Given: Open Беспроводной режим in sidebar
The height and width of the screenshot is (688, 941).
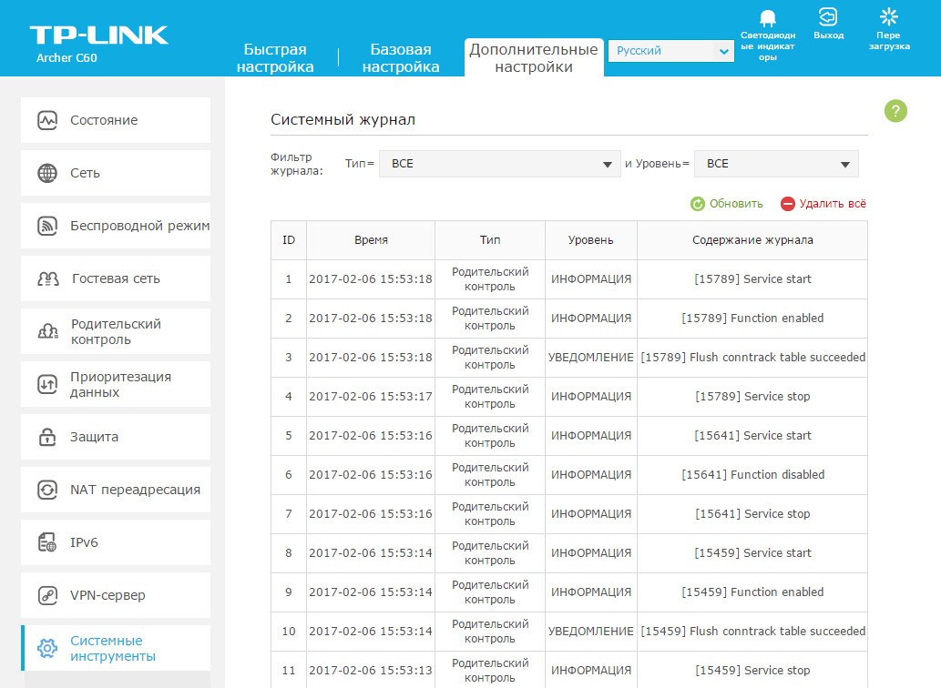Looking at the screenshot, I should point(138,226).
